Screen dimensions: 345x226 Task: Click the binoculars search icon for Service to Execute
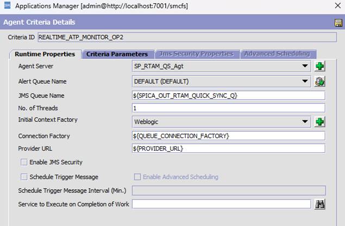(320, 204)
